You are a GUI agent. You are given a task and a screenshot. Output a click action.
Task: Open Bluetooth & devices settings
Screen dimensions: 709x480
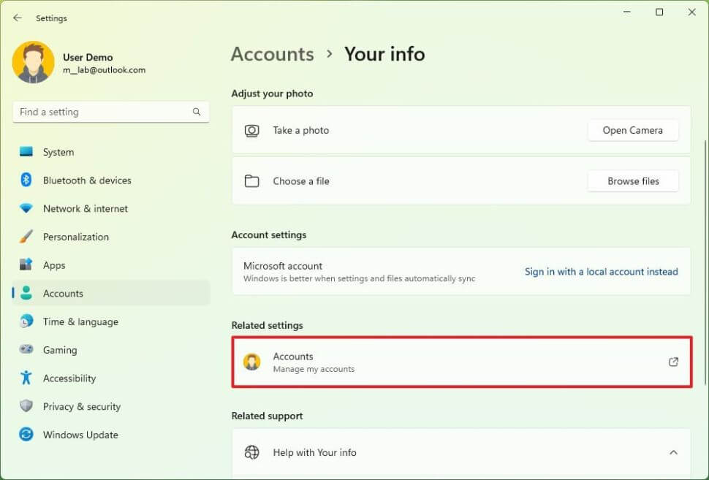[x=26, y=180]
